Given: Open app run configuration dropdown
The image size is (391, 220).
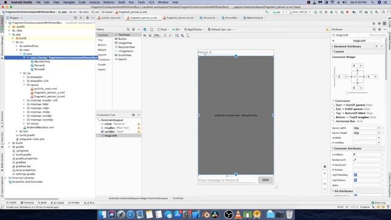Looking at the screenshot, I should pos(279,12).
